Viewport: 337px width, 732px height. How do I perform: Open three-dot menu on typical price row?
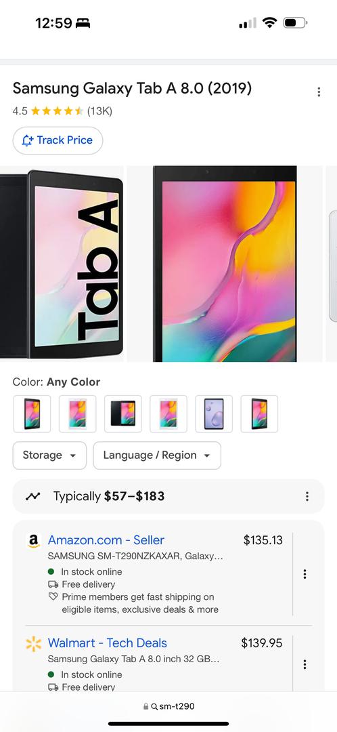(307, 496)
